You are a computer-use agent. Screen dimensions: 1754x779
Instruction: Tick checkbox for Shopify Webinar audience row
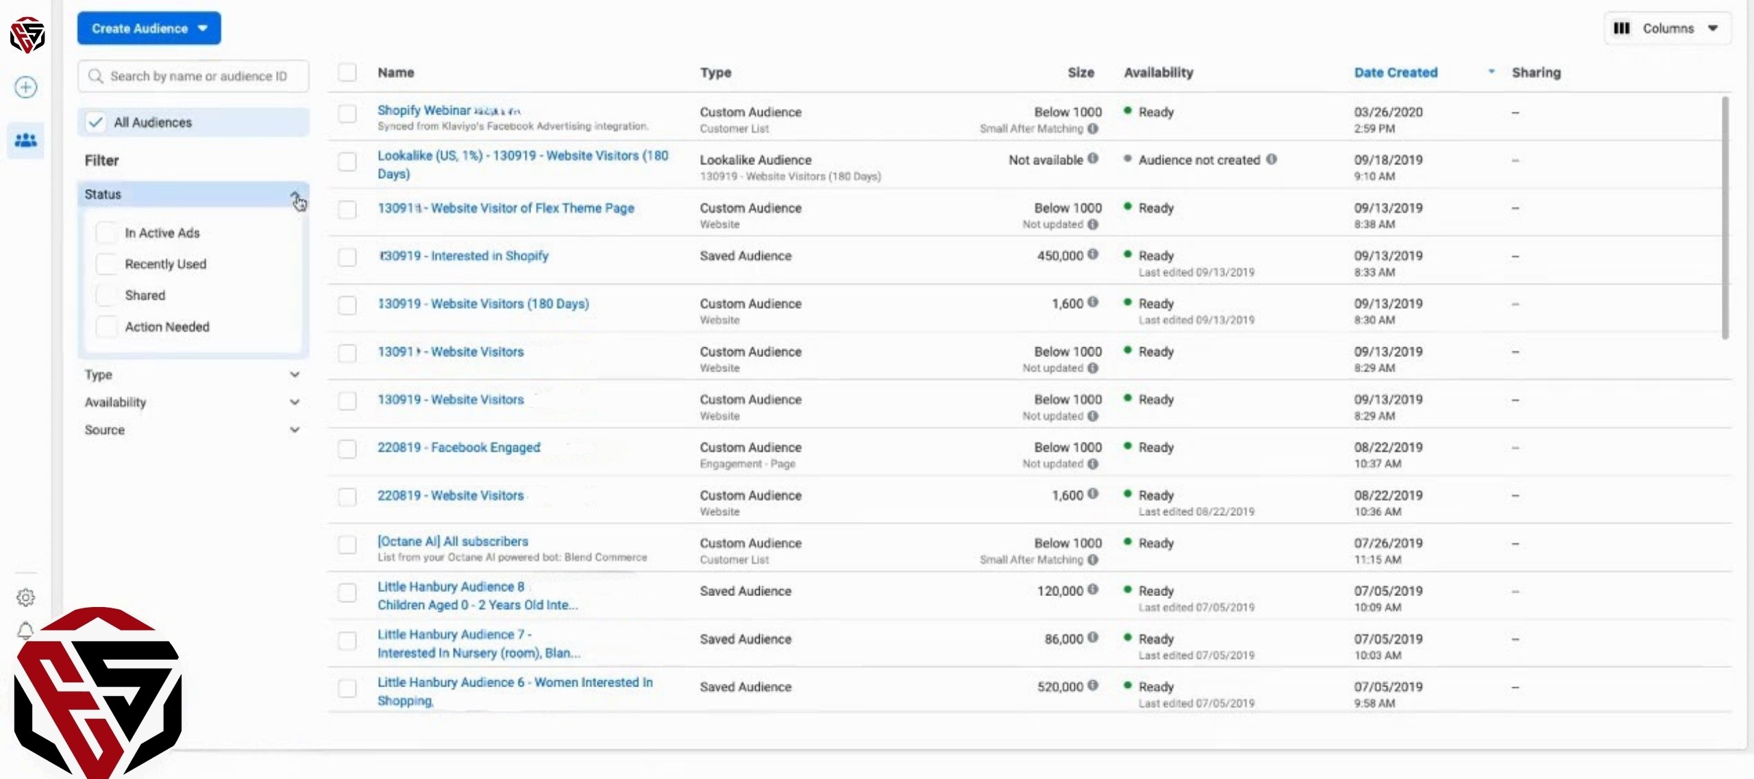point(347,113)
